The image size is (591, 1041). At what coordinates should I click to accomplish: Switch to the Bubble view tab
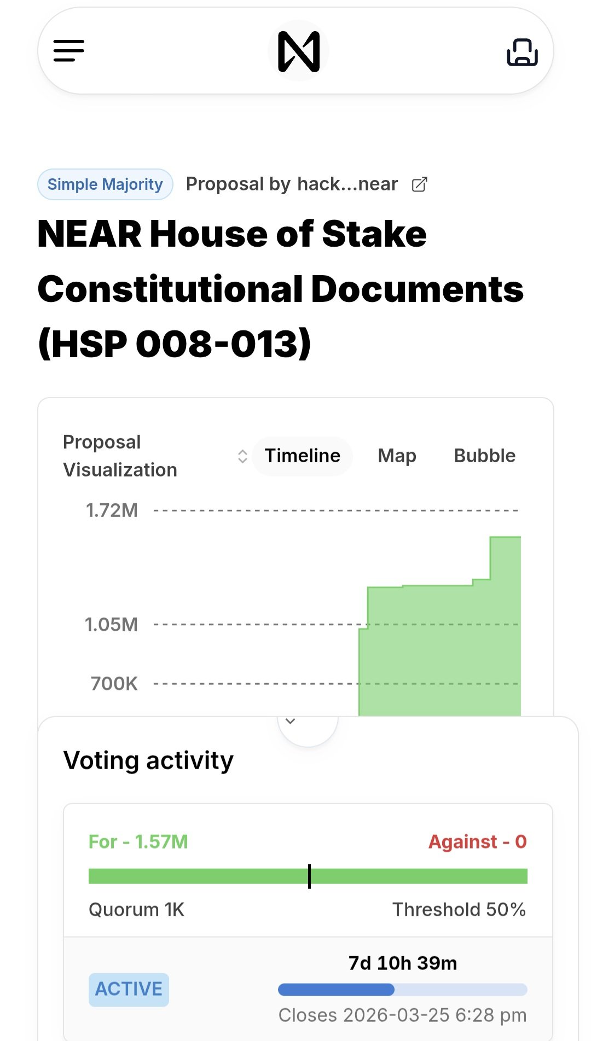(x=484, y=456)
